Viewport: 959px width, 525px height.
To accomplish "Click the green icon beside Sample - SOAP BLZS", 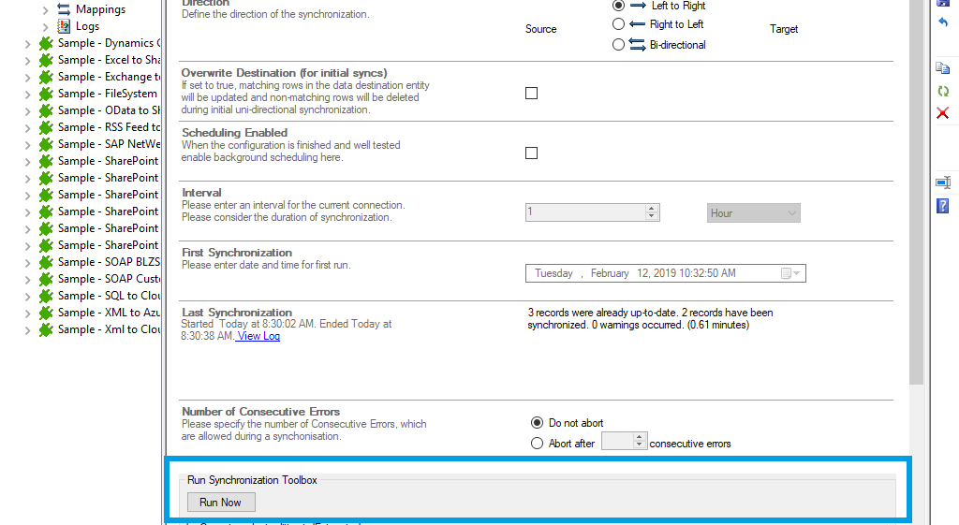I will [46, 262].
